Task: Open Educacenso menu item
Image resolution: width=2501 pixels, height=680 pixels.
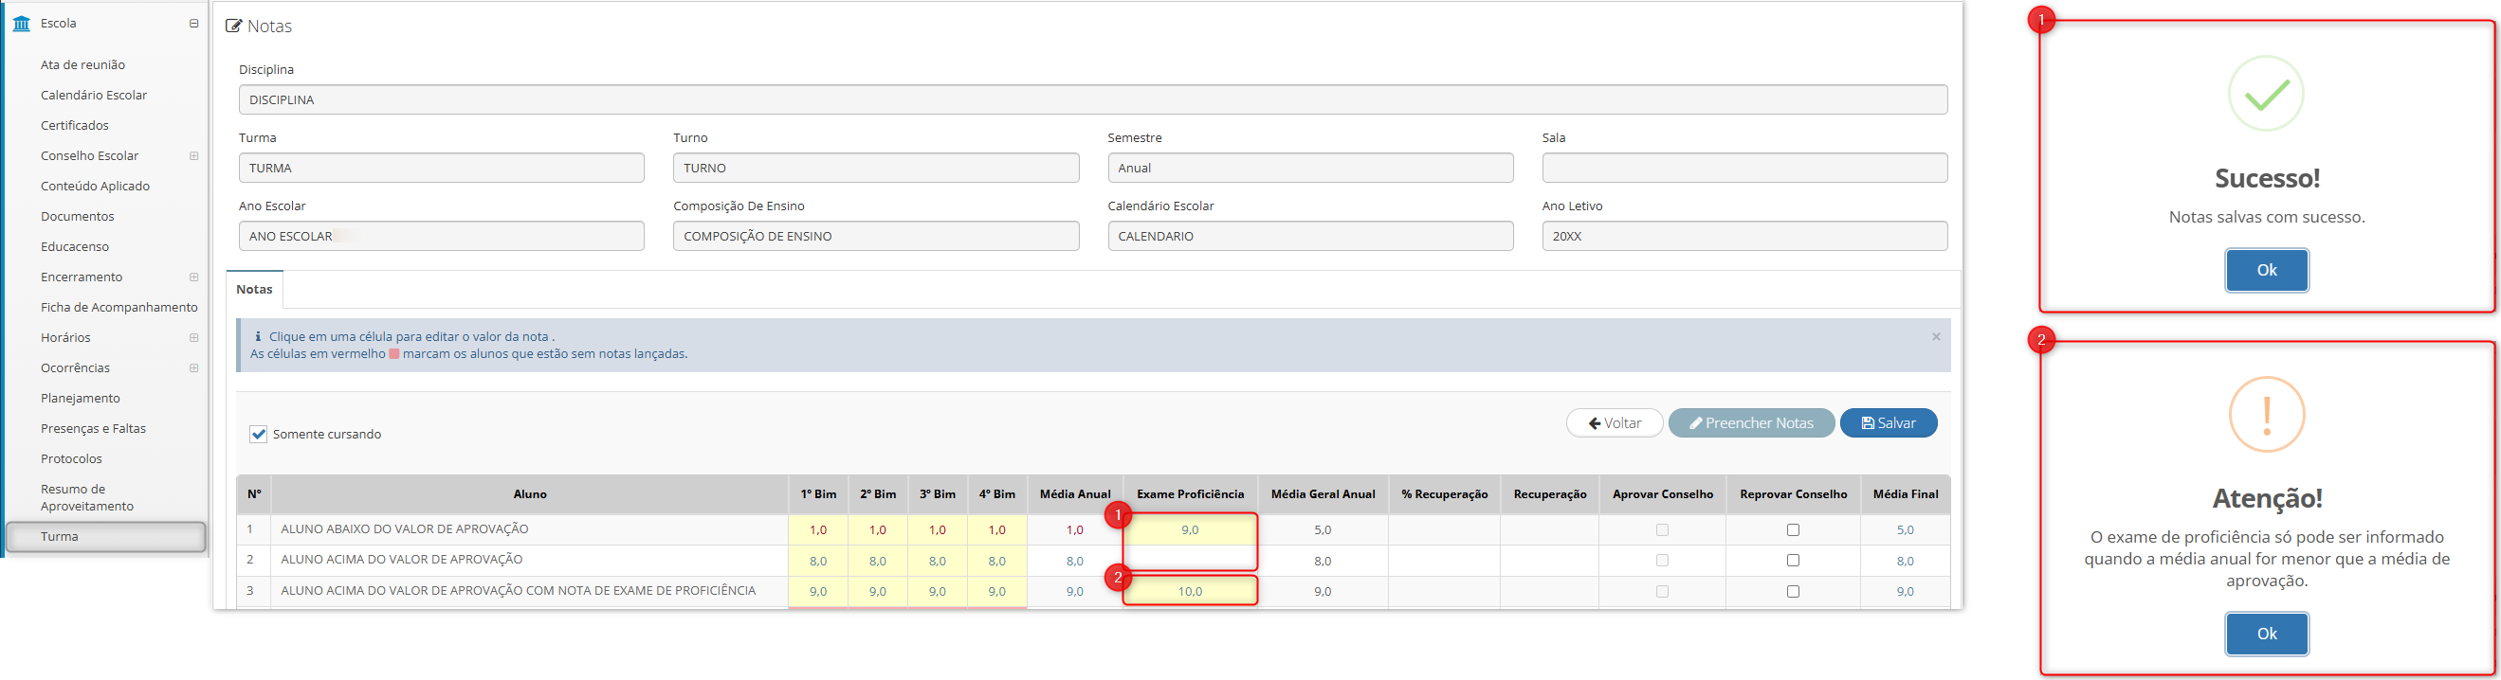Action: point(75,246)
